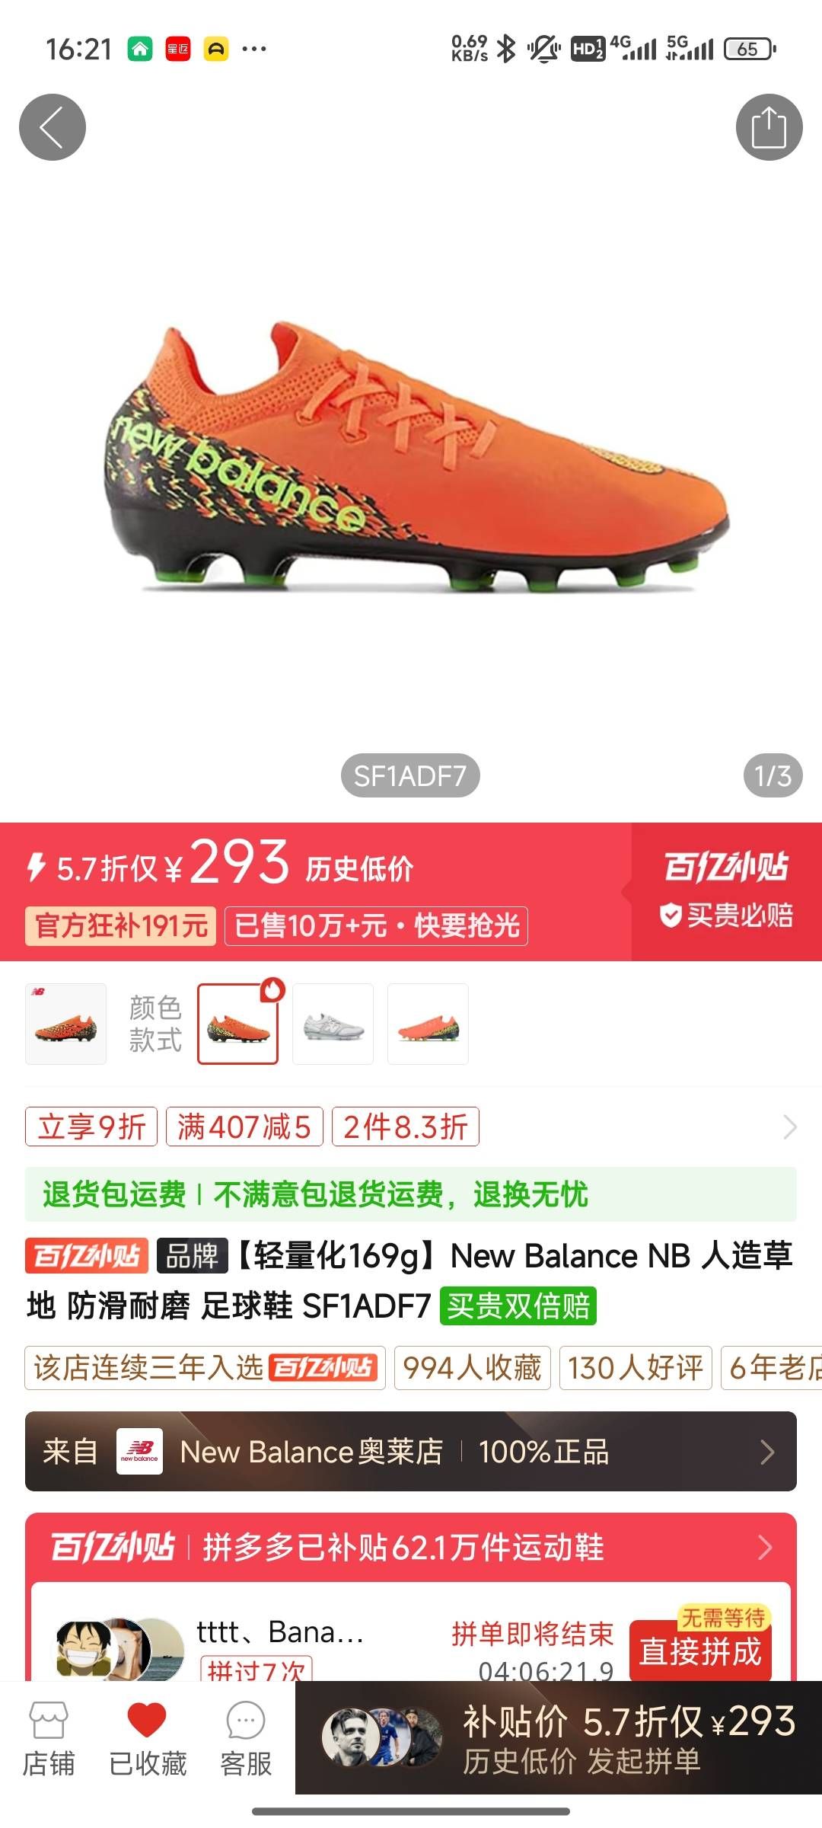This screenshot has width=822, height=1828.
Task: Tap the 994人收藏 tag
Action: [472, 1368]
